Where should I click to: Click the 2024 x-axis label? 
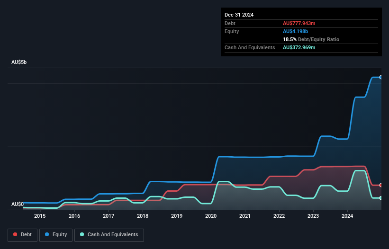[x=347, y=216]
